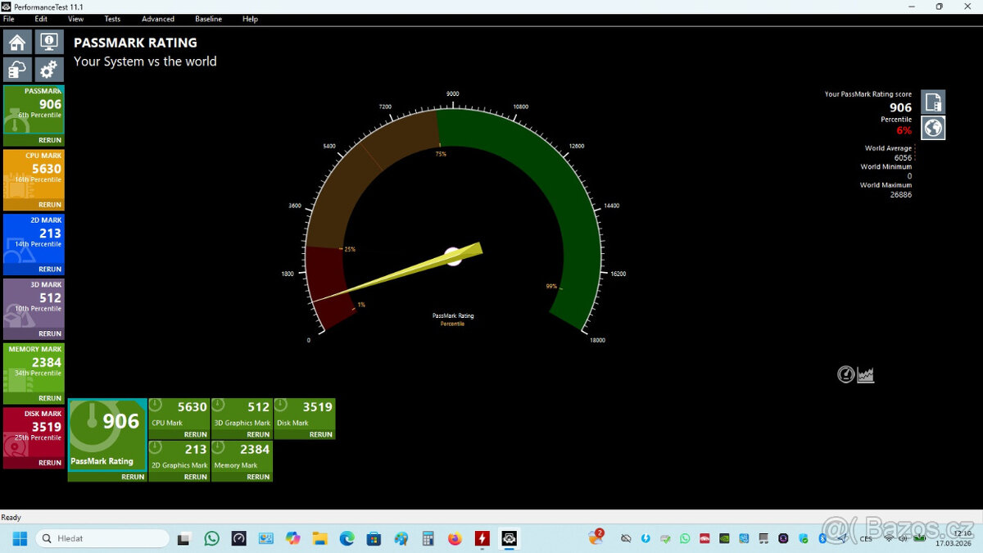Open the Tests menu

[112, 19]
